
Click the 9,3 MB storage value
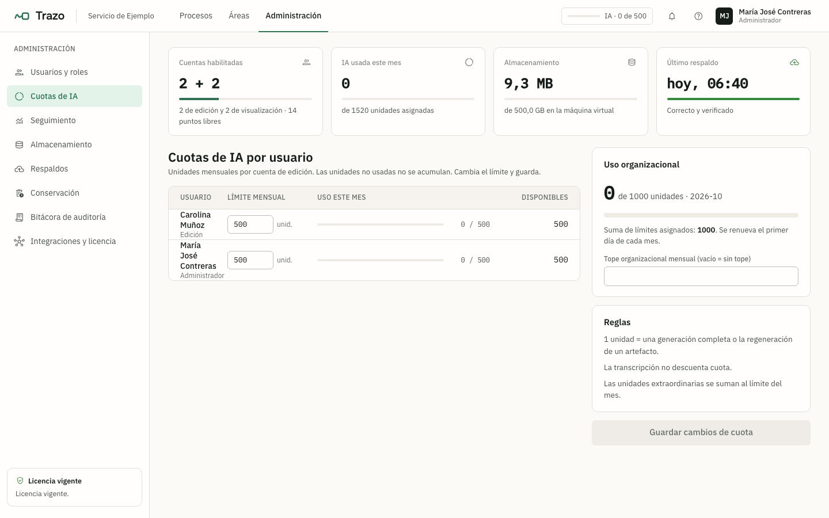click(528, 83)
